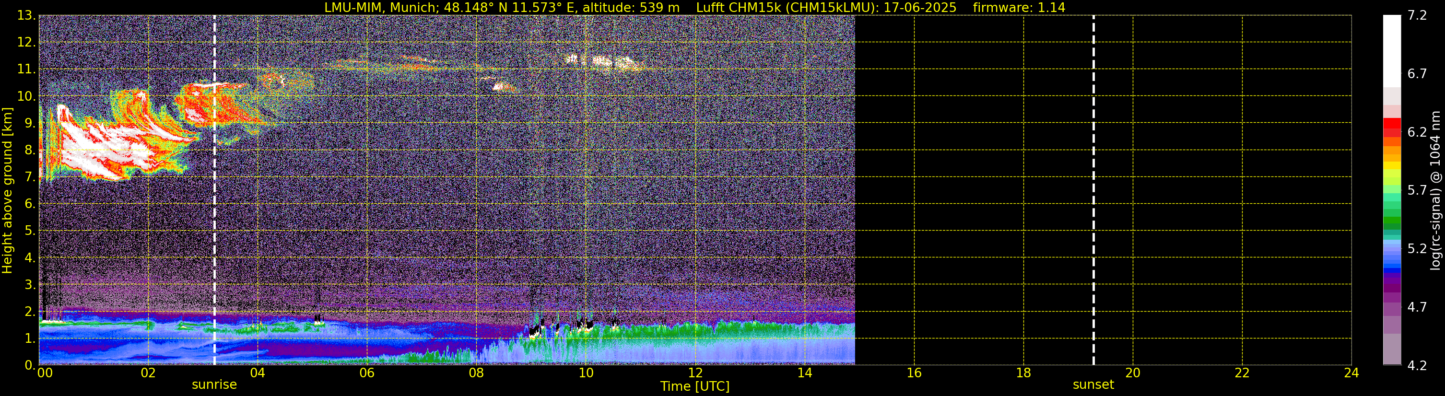Click the x-axis tick label '14'

(x=804, y=373)
